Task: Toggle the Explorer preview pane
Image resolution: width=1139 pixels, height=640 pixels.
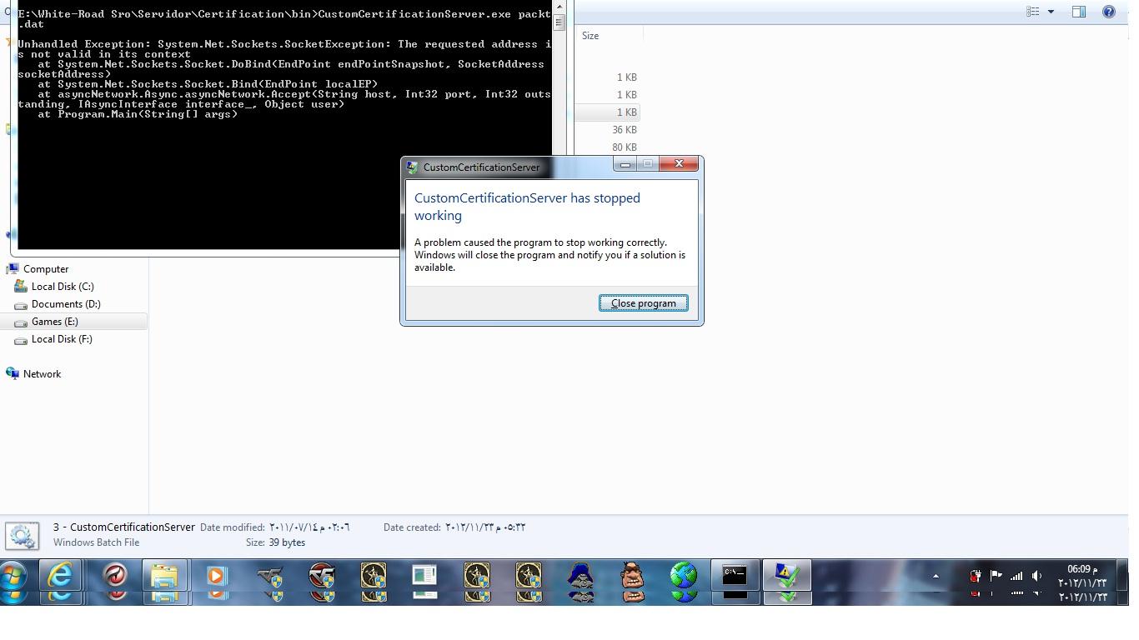Action: (1078, 12)
